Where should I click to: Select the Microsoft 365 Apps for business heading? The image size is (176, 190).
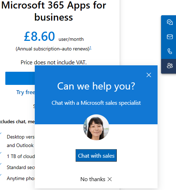[54, 11]
